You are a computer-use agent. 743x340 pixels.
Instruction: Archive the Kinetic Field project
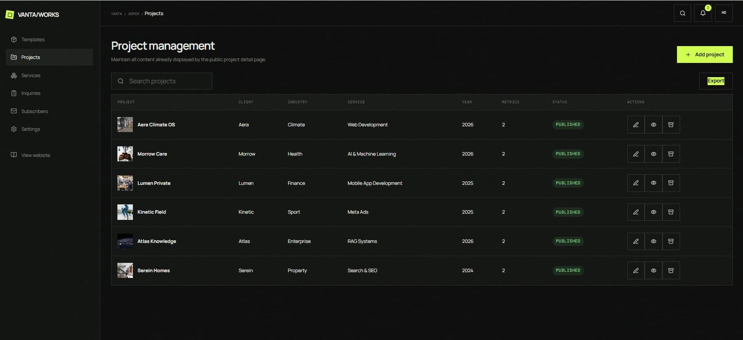click(671, 212)
